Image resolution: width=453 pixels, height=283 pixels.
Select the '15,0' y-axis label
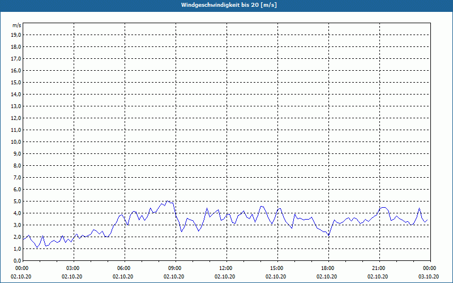tap(16, 82)
